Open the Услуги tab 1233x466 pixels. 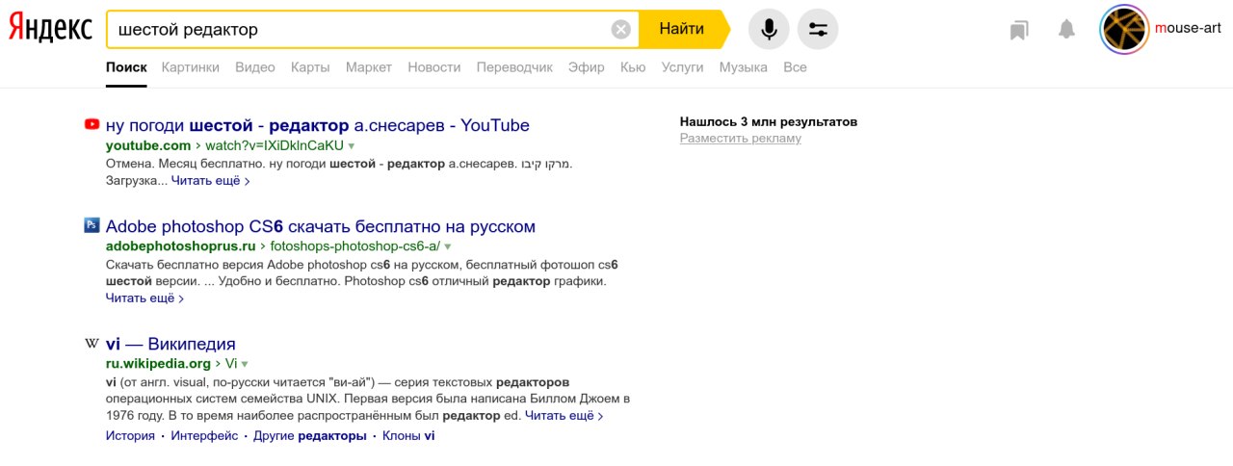click(682, 67)
